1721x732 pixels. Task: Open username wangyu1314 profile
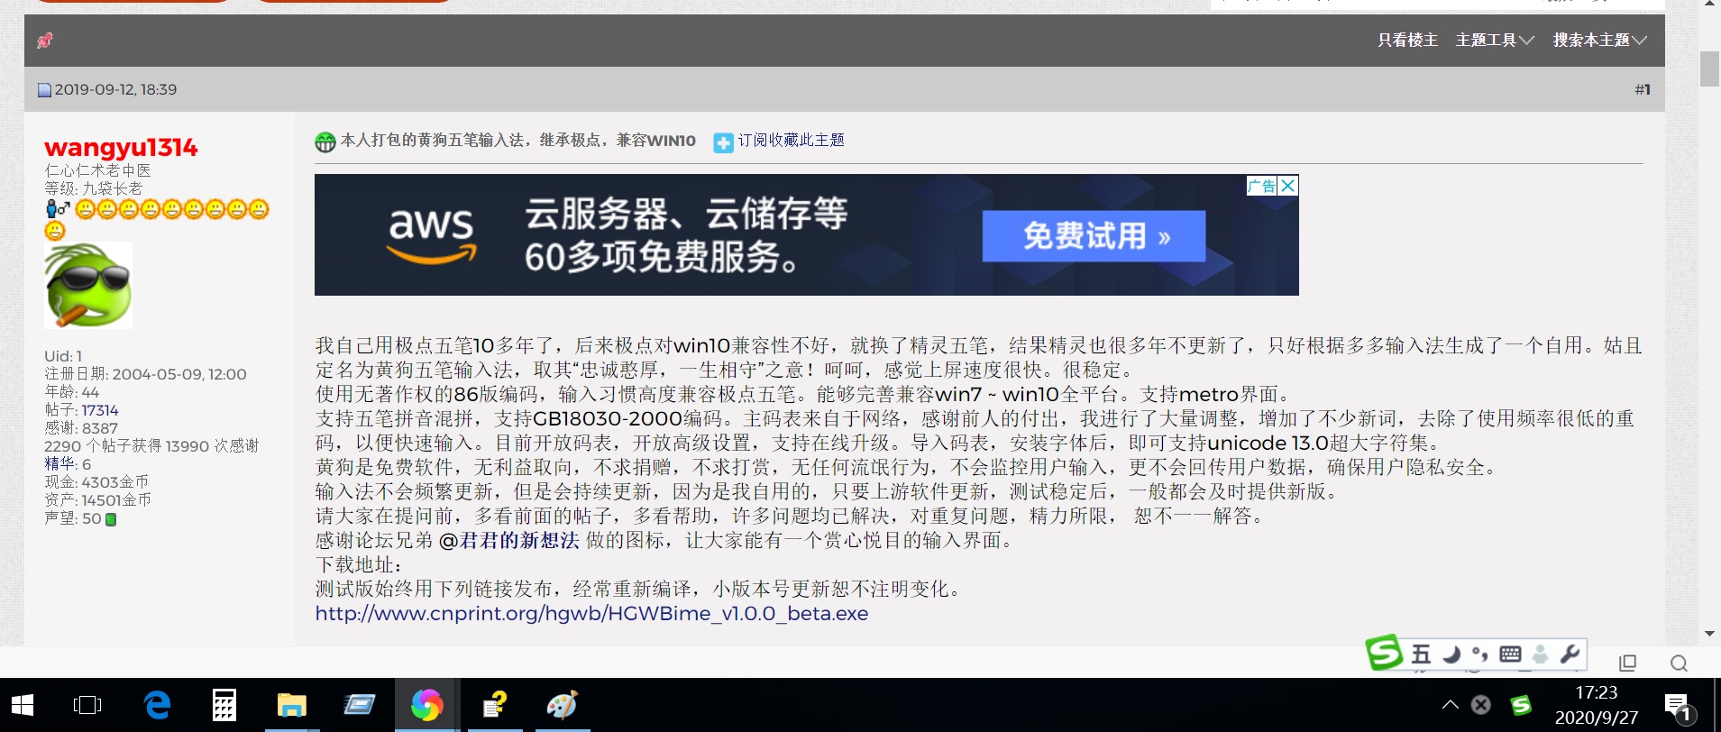click(121, 148)
